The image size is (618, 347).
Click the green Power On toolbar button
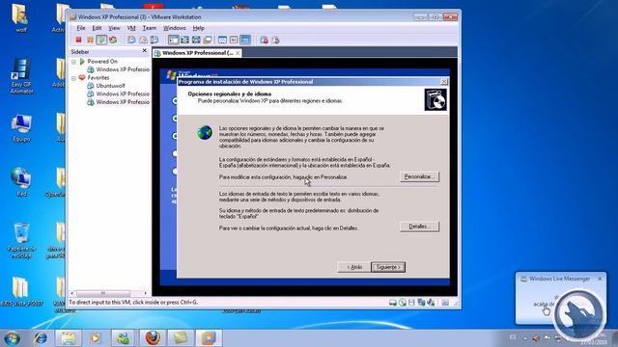(x=101, y=40)
